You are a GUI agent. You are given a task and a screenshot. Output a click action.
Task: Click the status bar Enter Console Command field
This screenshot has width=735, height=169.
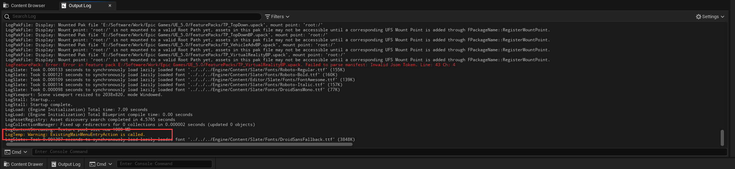pos(164,164)
